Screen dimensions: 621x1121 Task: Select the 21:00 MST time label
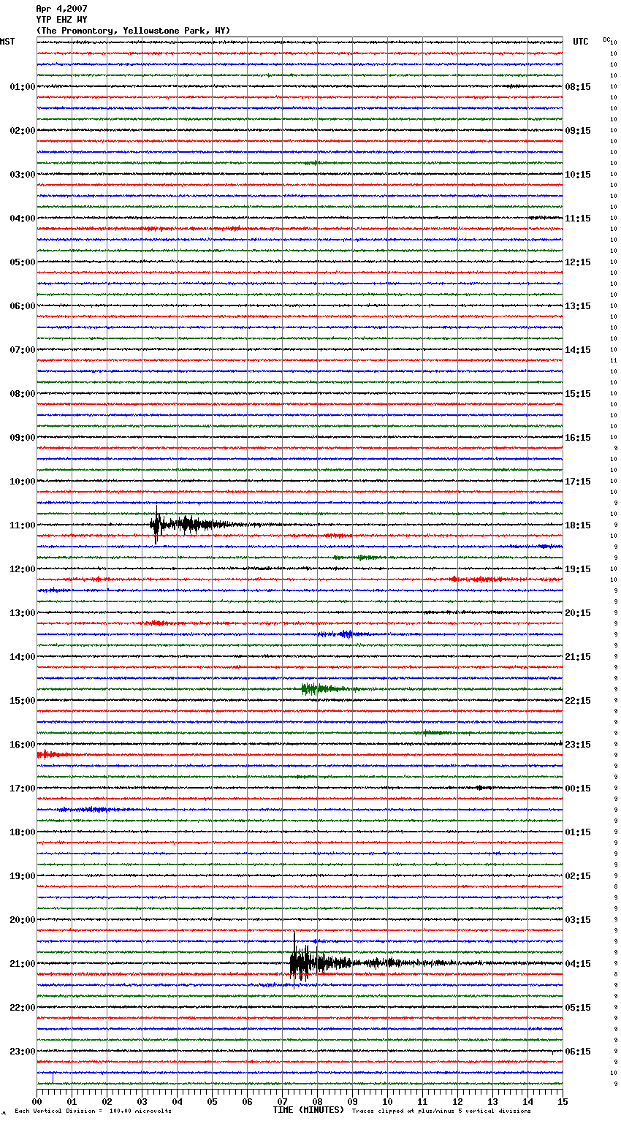point(23,964)
